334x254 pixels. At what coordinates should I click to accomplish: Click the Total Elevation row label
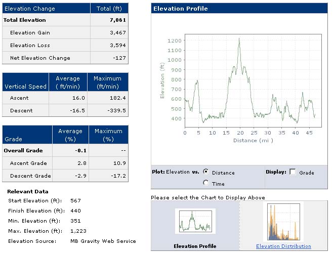(25, 20)
